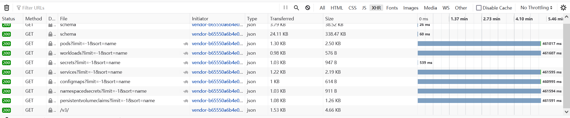
Task: Open network settings gear icon
Action: pyautogui.click(x=563, y=8)
